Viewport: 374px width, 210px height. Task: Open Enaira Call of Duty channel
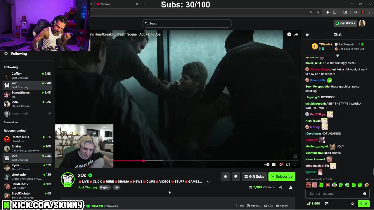coord(27,148)
